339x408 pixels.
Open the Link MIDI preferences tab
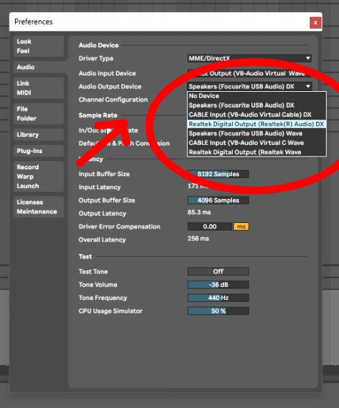(39, 88)
